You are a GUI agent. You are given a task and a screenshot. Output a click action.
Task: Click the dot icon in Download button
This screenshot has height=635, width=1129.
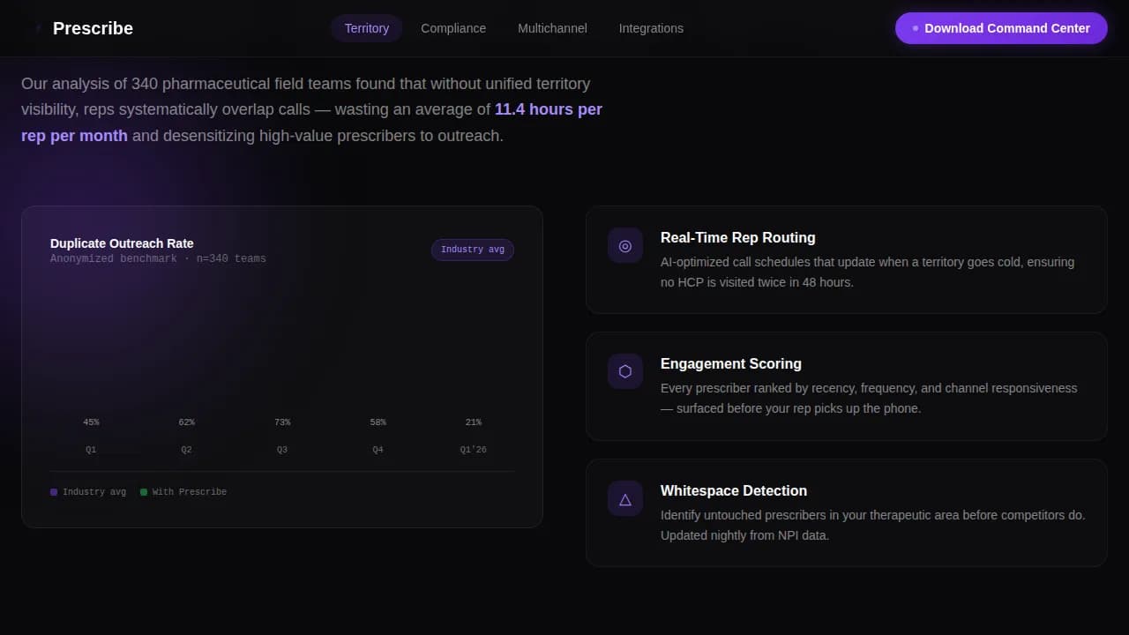[x=916, y=28]
